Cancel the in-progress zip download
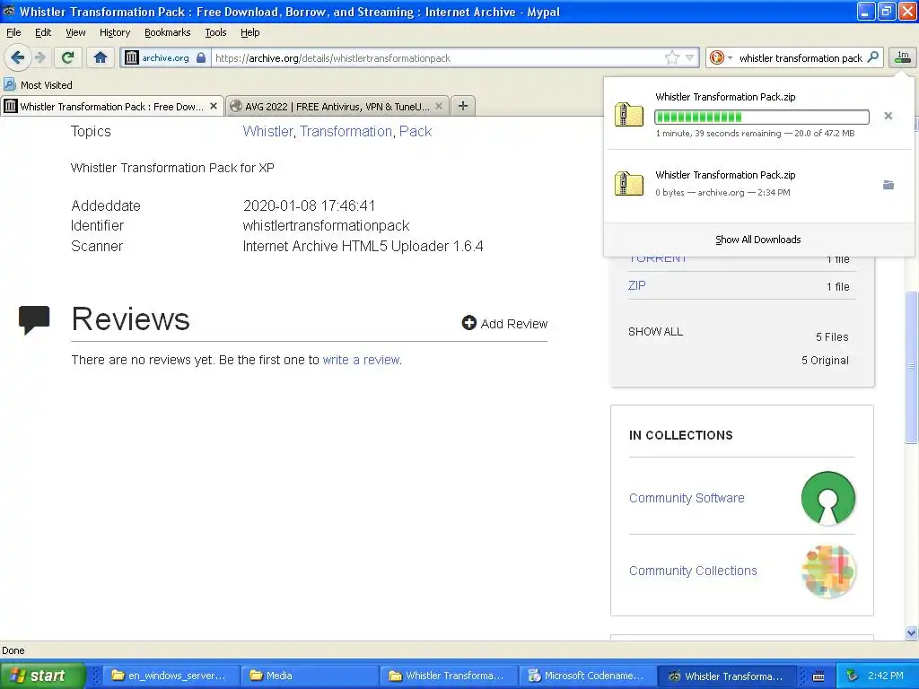This screenshot has height=689, width=919. (x=888, y=116)
